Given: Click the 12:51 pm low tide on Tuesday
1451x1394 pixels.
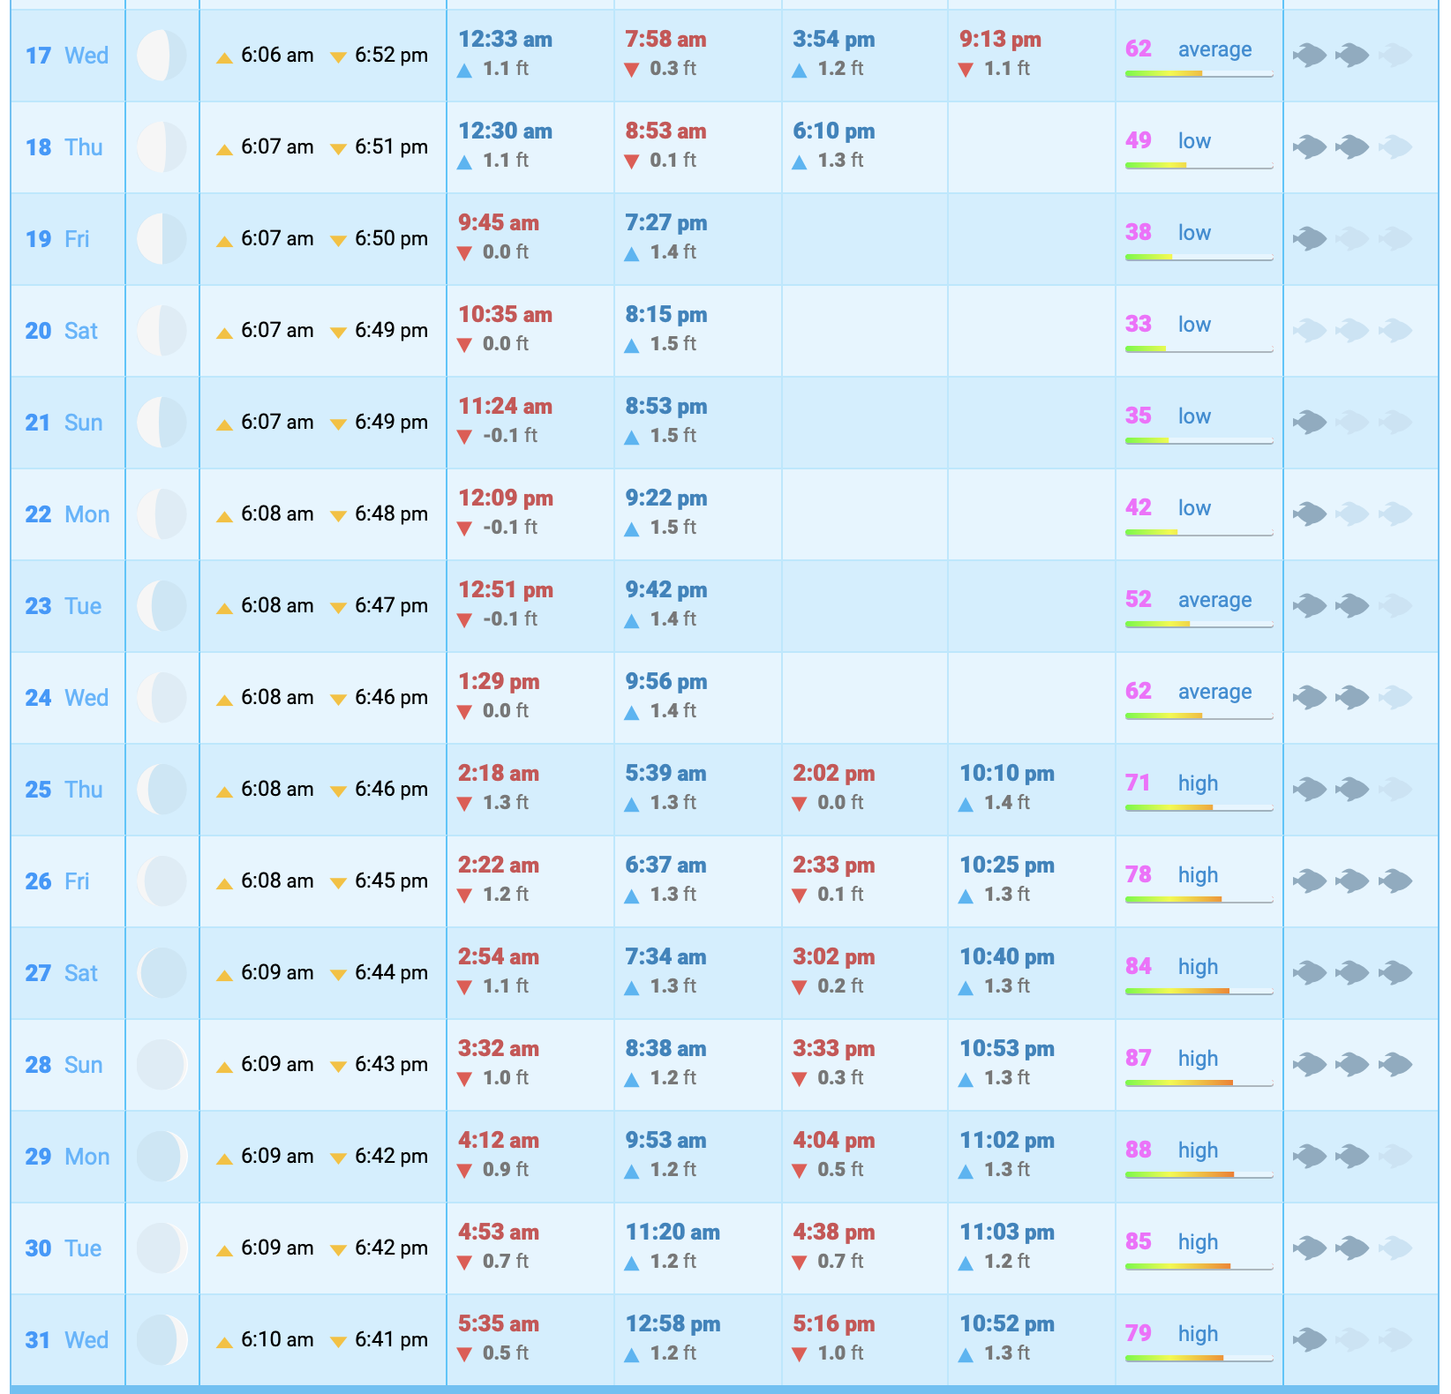Looking at the screenshot, I should pyautogui.click(x=505, y=590).
